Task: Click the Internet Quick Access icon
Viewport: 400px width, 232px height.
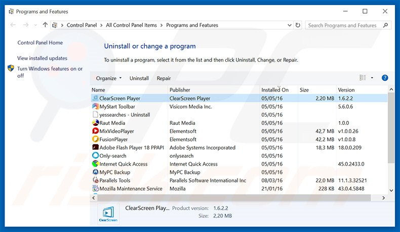Action: (x=95, y=163)
